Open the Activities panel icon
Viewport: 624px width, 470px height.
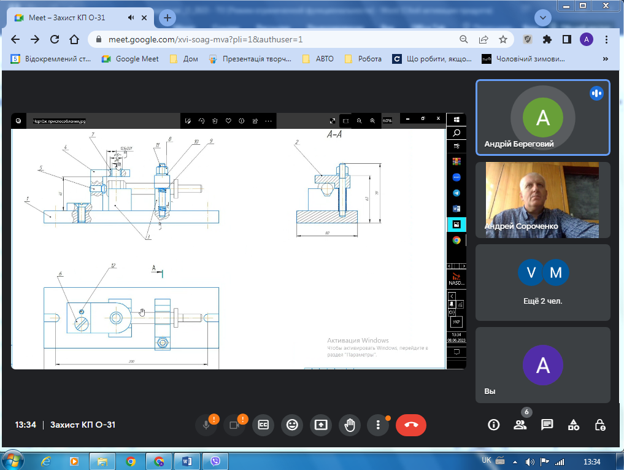click(574, 425)
